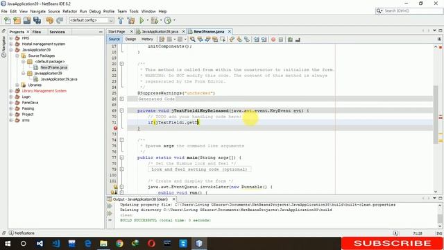Switch editor to Design view

coord(130,40)
